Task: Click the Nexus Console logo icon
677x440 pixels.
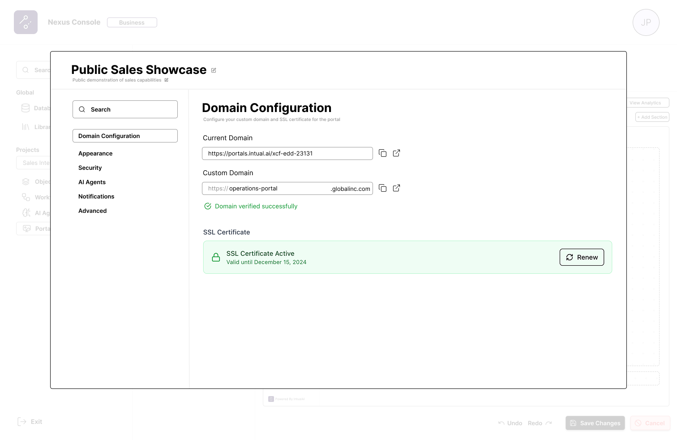Action: point(26,22)
